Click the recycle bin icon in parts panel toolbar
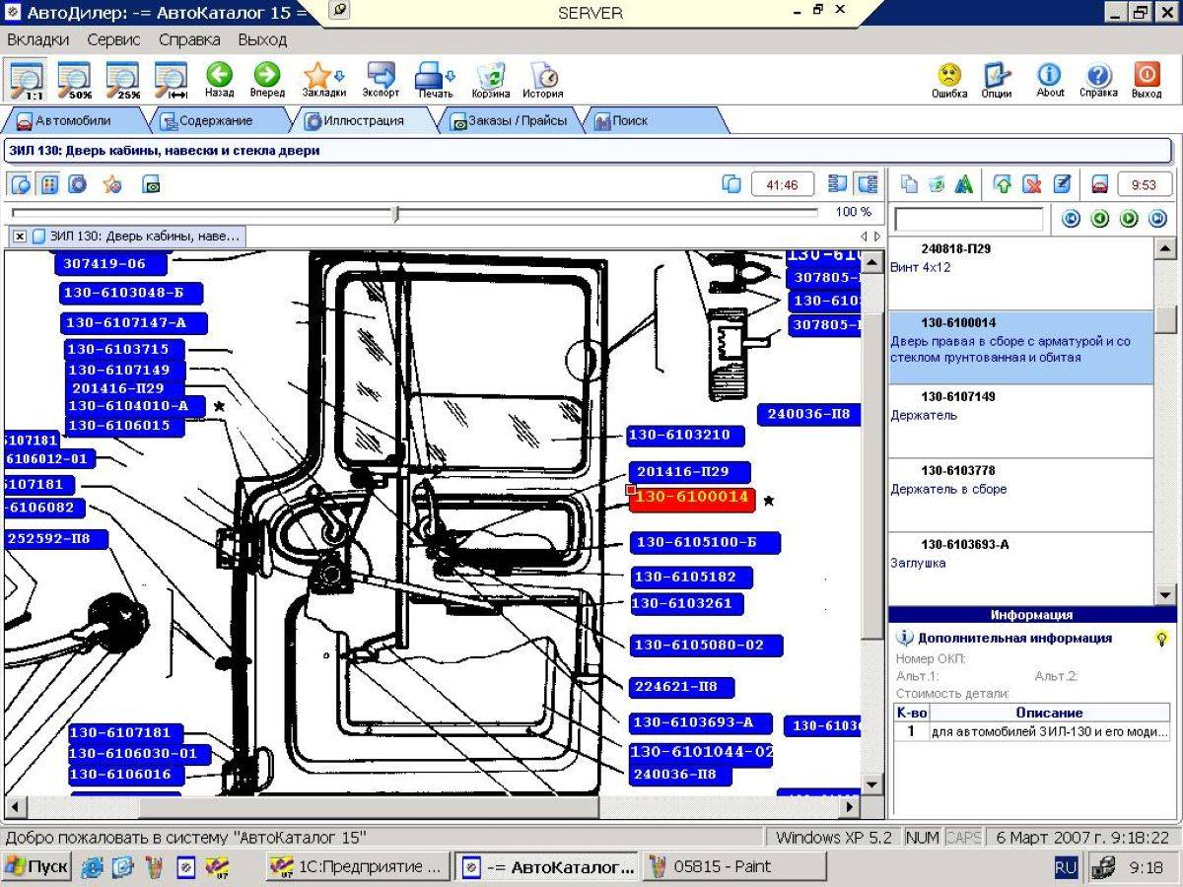Image resolution: width=1183 pixels, height=887 pixels. (937, 183)
